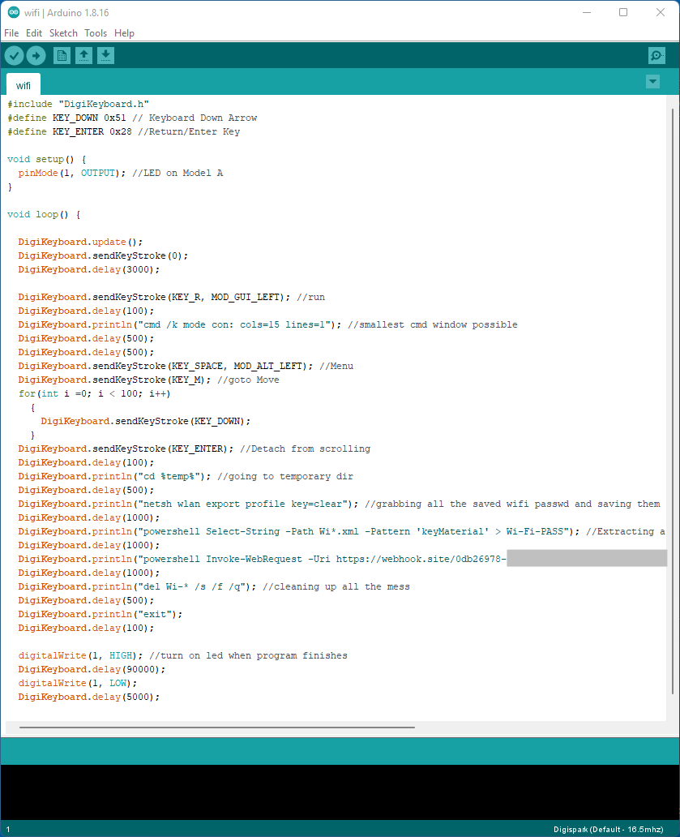This screenshot has width=680, height=837.
Task: Click the "digitalWrite(1, HIGH);" statement
Action: (x=80, y=655)
